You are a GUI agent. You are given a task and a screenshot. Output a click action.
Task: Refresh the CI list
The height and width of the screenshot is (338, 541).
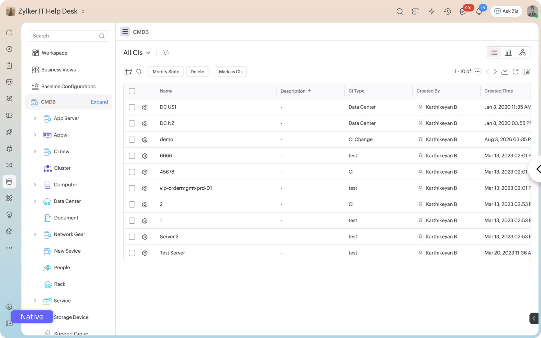tap(515, 72)
